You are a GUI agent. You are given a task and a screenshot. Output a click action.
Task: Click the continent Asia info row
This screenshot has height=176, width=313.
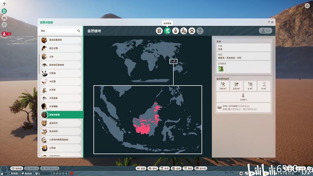tap(243, 47)
